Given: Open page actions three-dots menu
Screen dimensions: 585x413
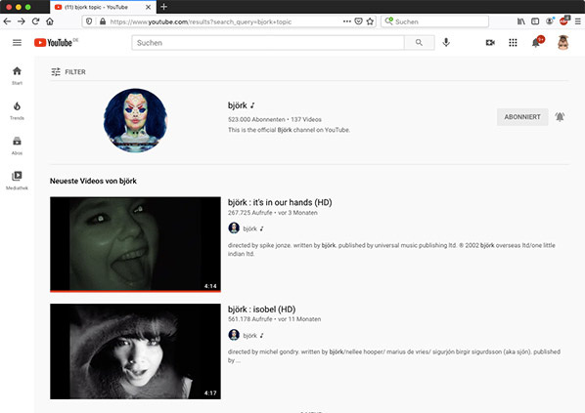Looking at the screenshot, I should pyautogui.click(x=347, y=21).
